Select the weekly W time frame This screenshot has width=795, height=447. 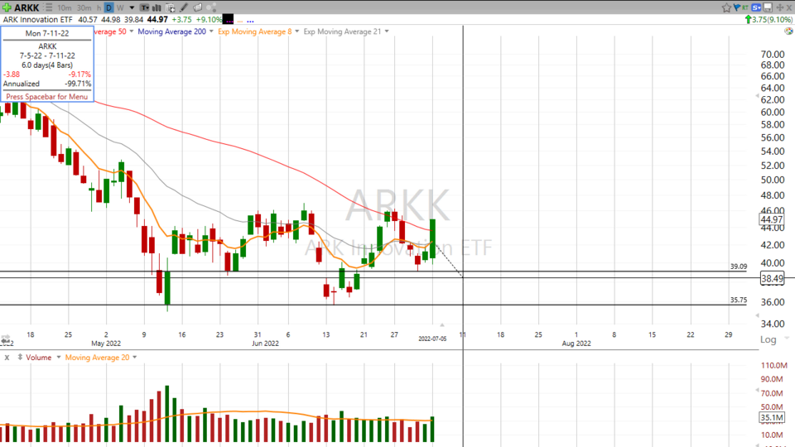click(120, 7)
